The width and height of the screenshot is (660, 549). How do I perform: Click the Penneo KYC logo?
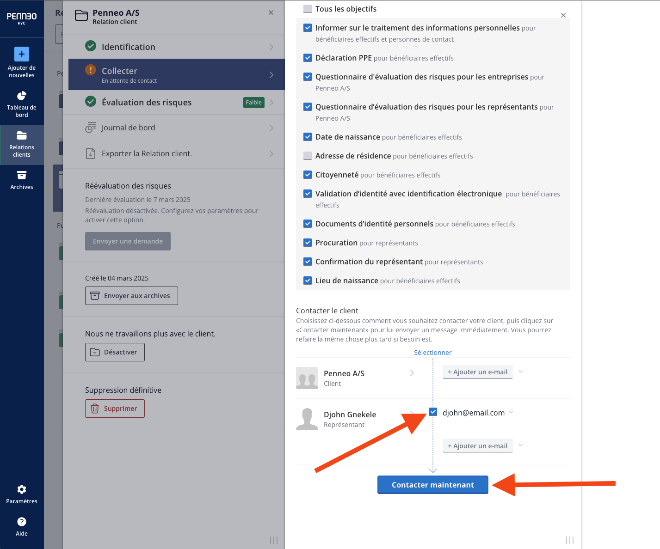pos(22,18)
